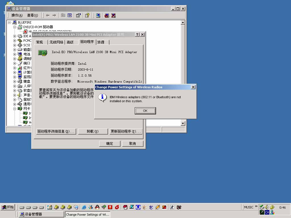Expand the MUSIC toolbar chevron on taskbar
Screen dimensions: 291x218
coord(256,207)
